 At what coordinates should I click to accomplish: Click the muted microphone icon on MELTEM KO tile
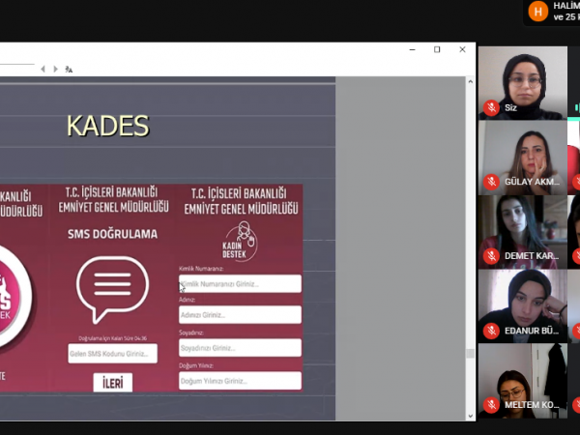pos(491,405)
